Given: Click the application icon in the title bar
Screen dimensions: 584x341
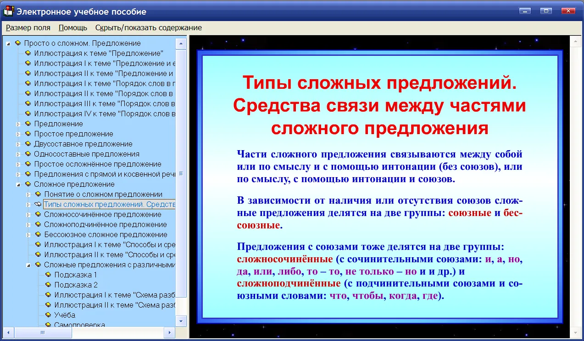Looking at the screenshot, I should [9, 11].
